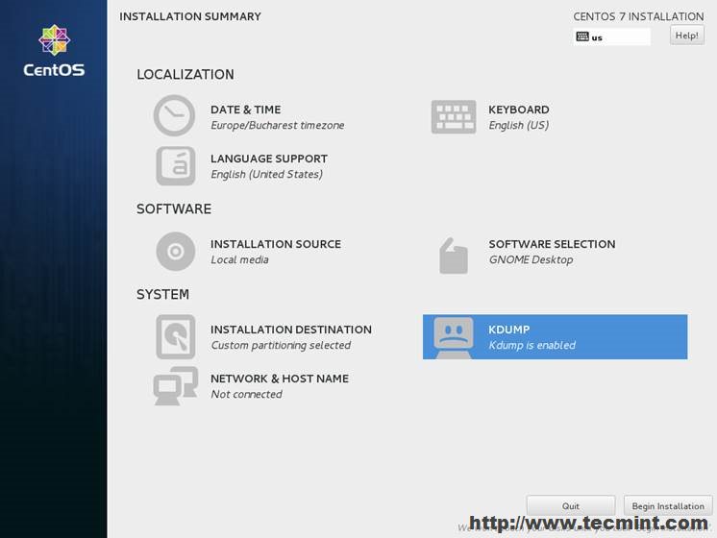Click Europe/Bucharest timezone text
717x538 pixels.
tap(277, 125)
